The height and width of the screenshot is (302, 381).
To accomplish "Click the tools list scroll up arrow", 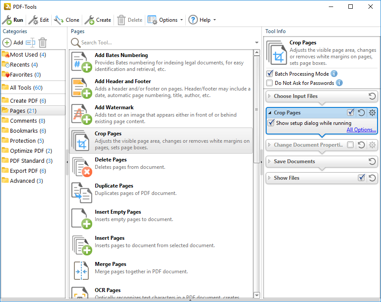I will pos(257,53).
